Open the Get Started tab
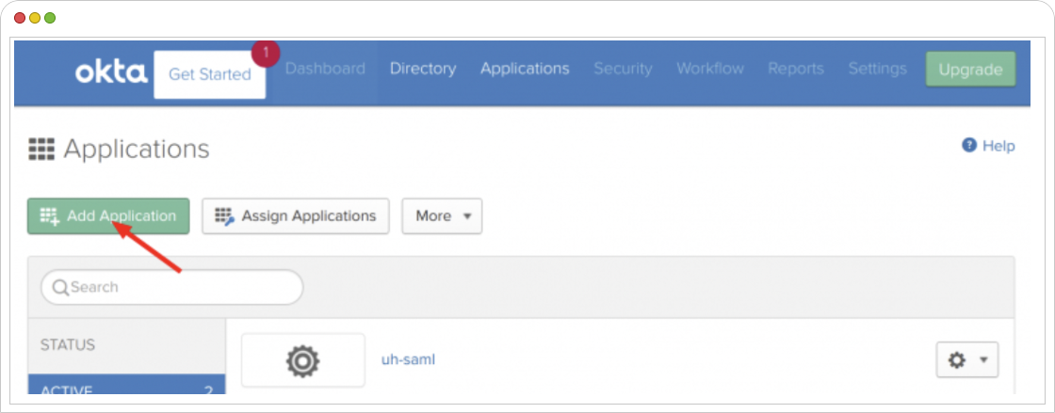This screenshot has width=1055, height=413. (x=209, y=74)
